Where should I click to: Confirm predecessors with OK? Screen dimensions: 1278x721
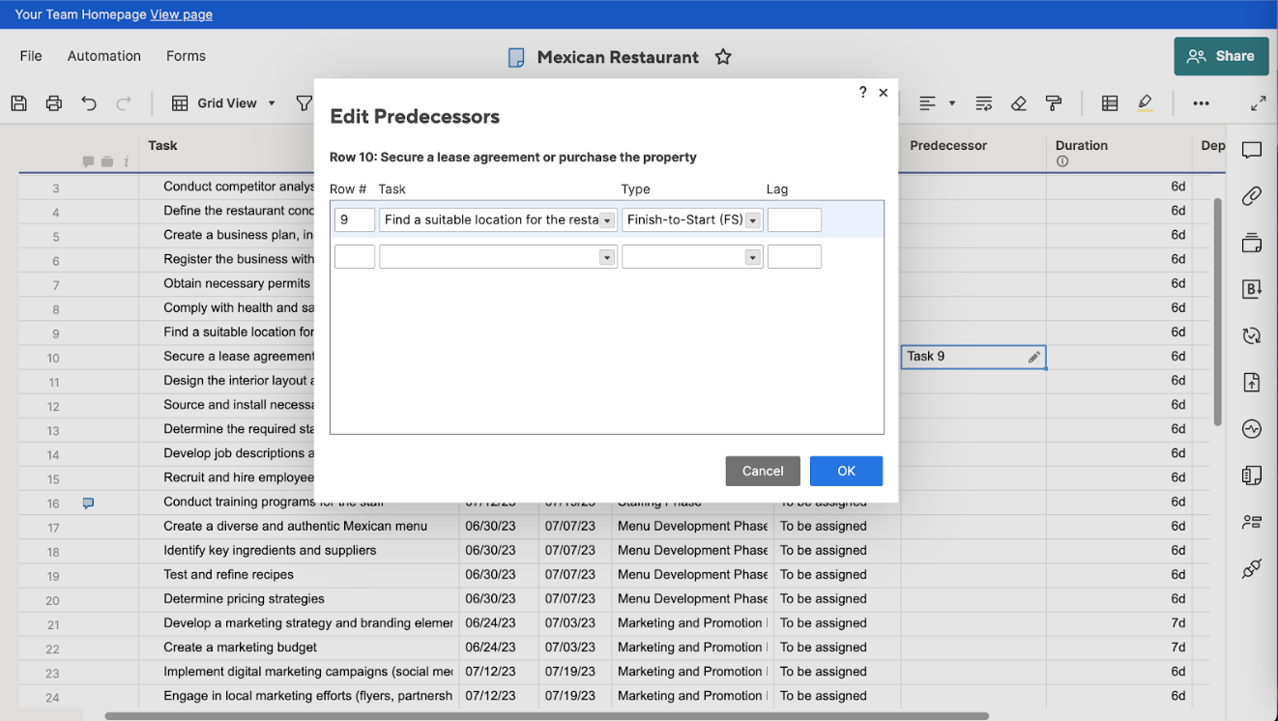coord(846,471)
